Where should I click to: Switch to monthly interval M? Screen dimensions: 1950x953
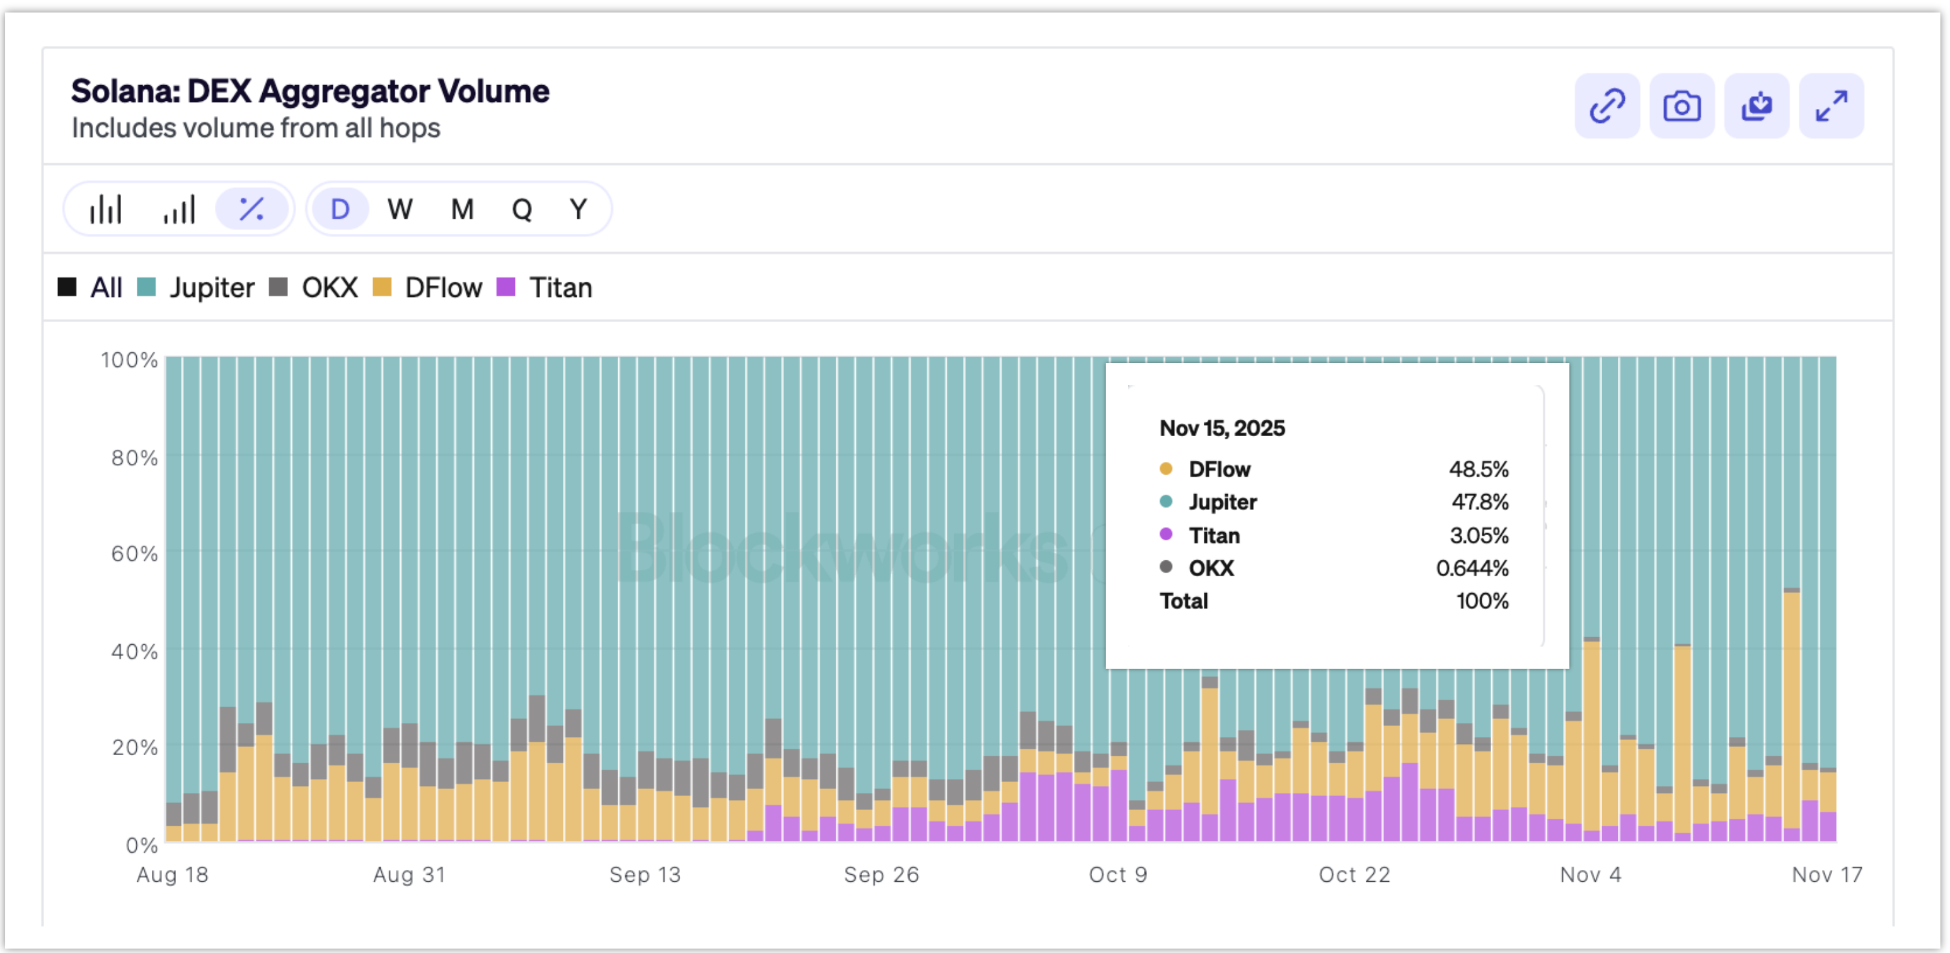click(x=462, y=209)
